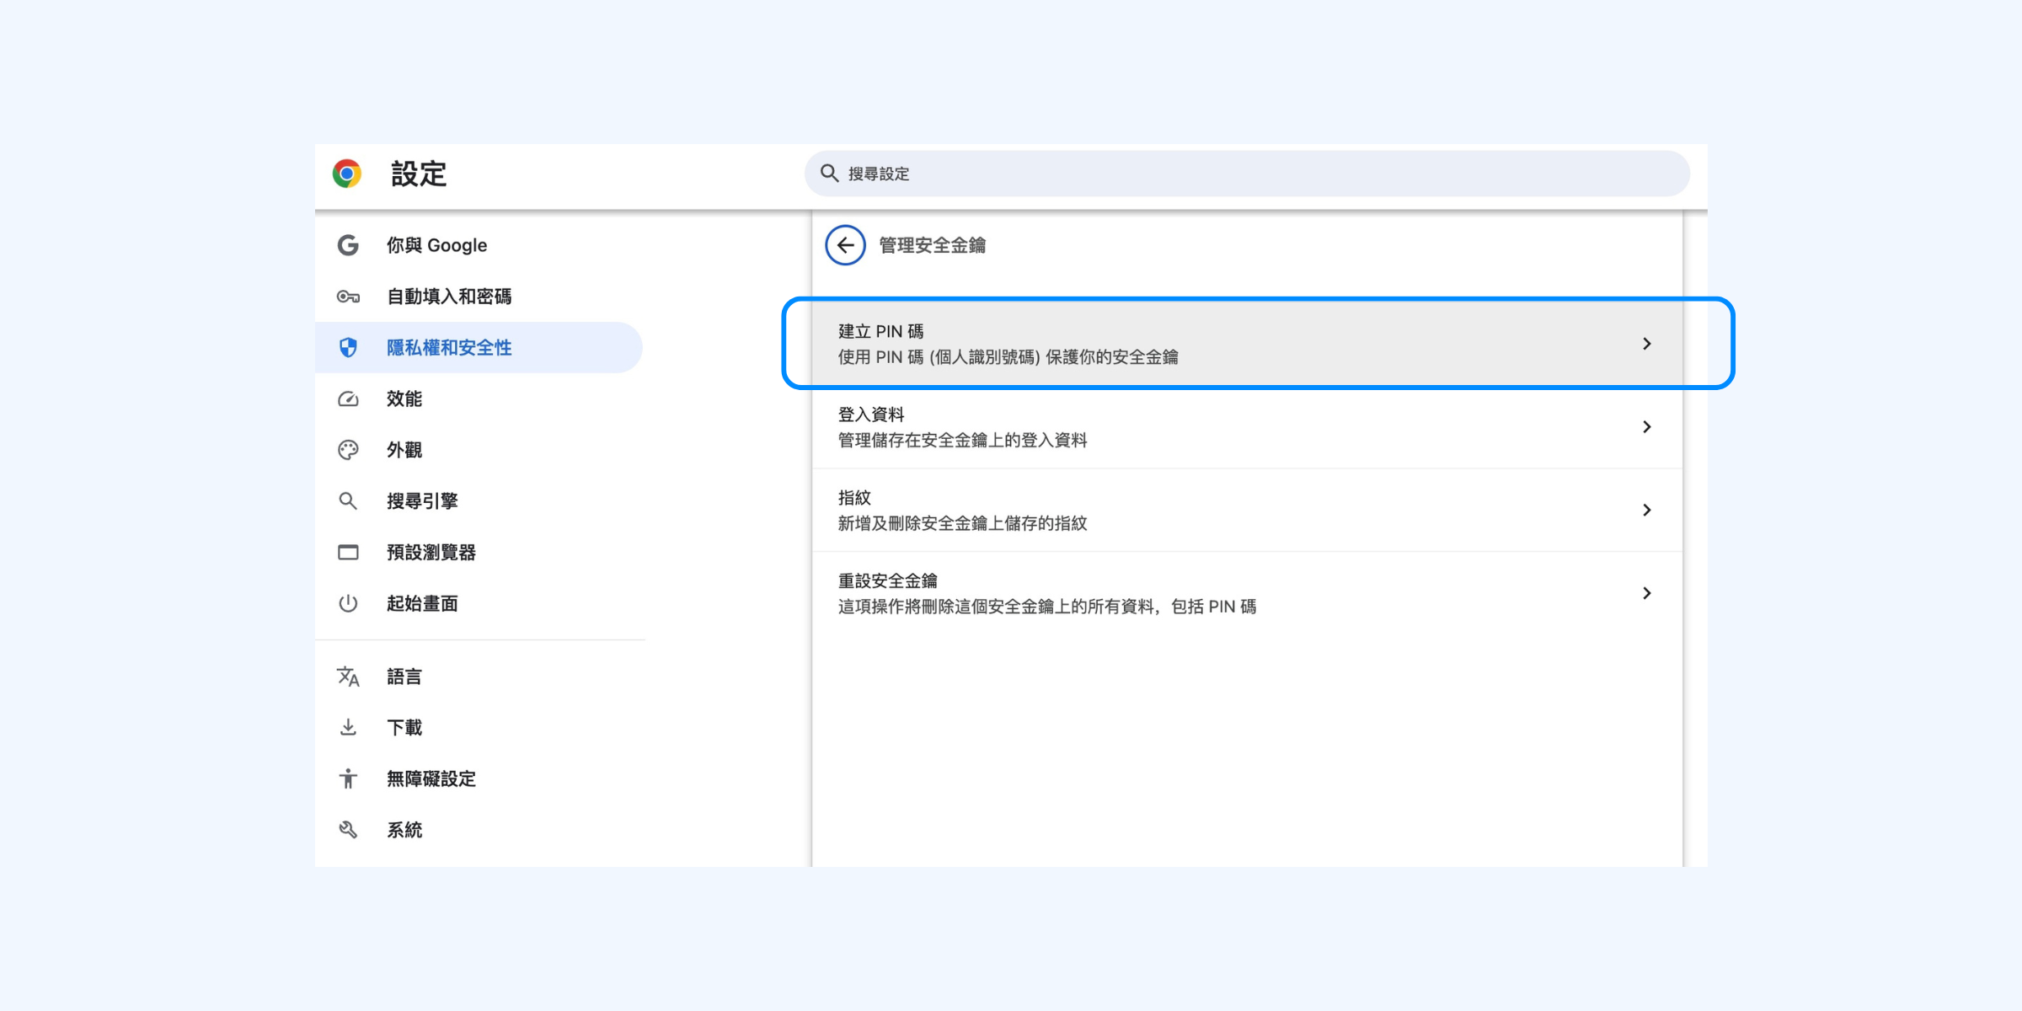
Task: Open the 搜尋引擎 settings section
Action: pyautogui.click(x=422, y=501)
